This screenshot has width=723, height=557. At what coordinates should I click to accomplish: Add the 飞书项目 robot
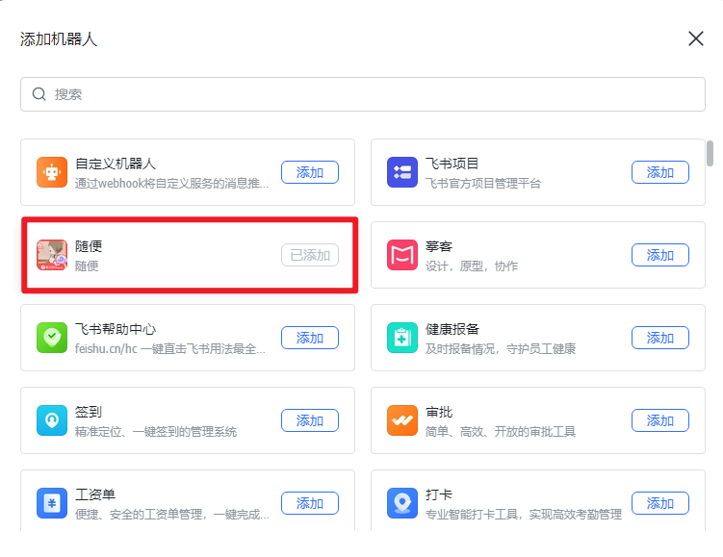coord(660,172)
